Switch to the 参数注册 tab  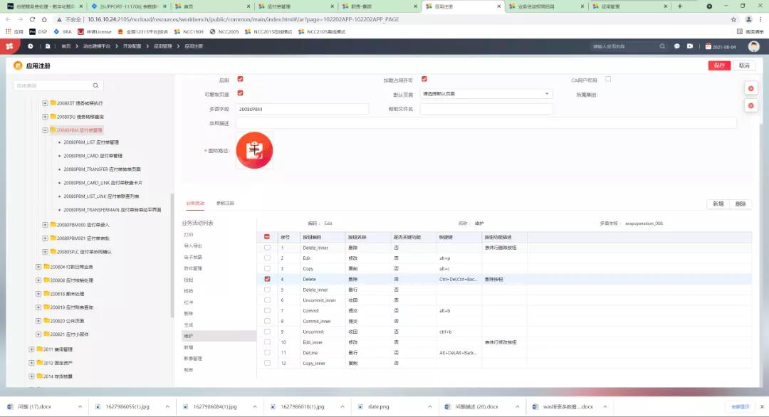pos(225,204)
